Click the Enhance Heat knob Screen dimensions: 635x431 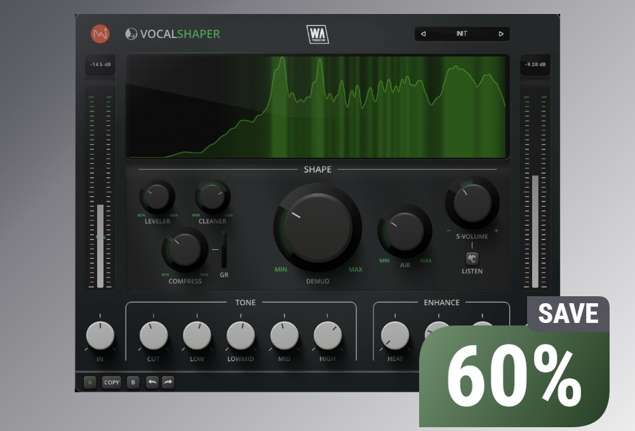pyautogui.click(x=395, y=335)
